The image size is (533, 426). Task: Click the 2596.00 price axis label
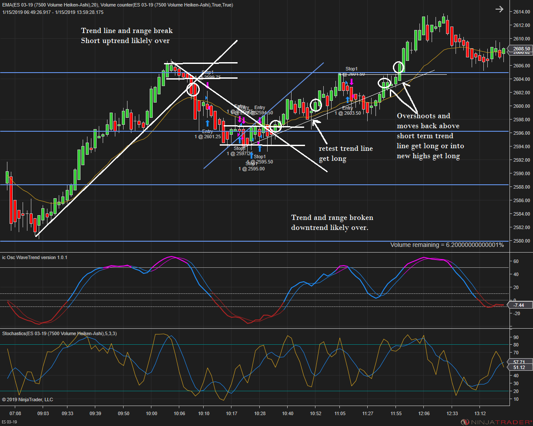(521, 133)
